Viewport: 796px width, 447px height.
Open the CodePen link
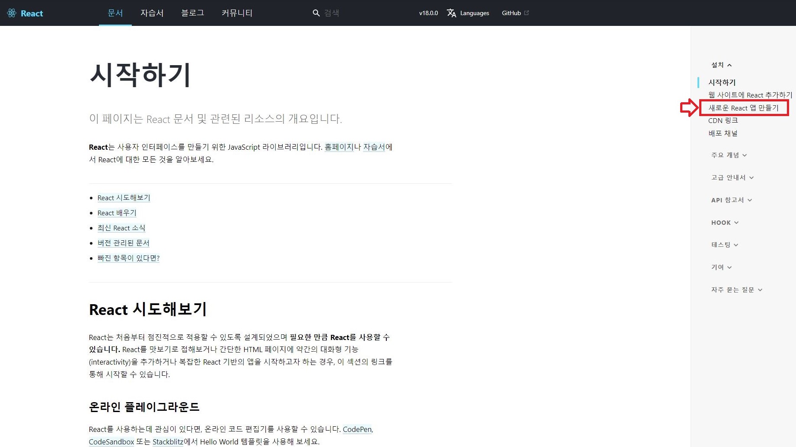point(357,429)
